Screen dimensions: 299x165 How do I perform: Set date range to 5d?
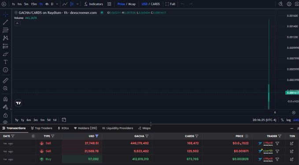pyautogui.click(x=49, y=120)
